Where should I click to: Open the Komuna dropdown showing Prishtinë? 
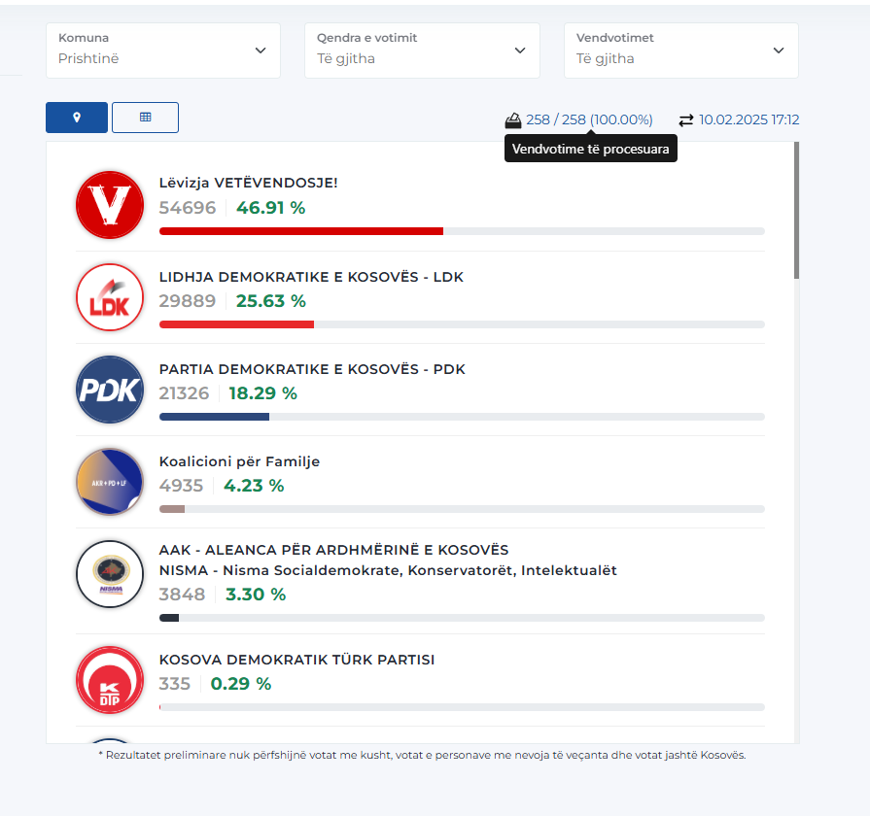tap(163, 51)
